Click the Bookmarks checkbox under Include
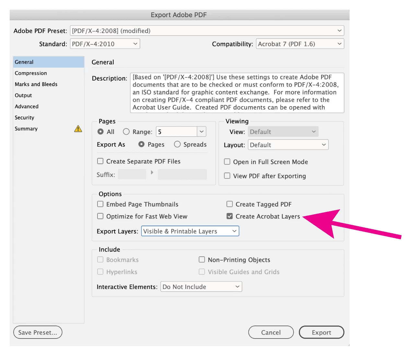This screenshot has height=356, width=416. (100, 260)
